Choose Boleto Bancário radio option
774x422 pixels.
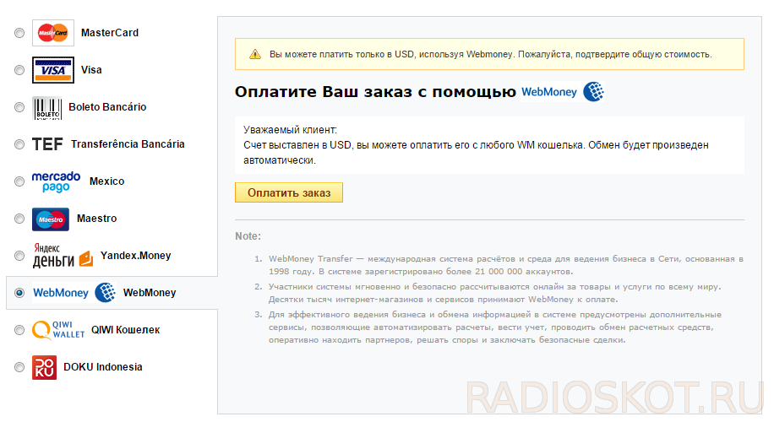[x=19, y=107]
